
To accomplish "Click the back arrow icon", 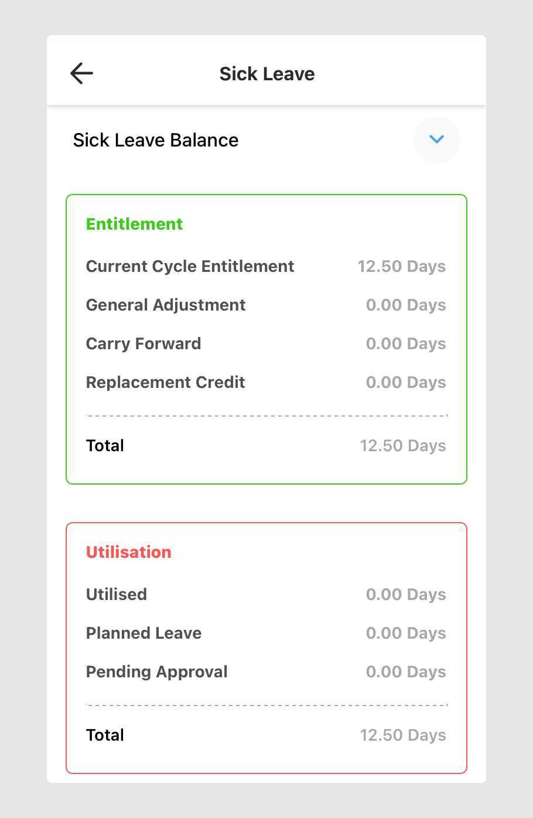I will [x=81, y=73].
